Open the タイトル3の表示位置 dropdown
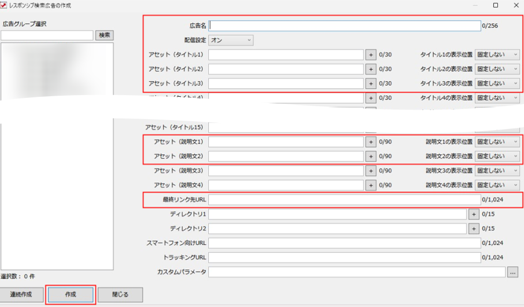524x307 pixels. point(497,83)
